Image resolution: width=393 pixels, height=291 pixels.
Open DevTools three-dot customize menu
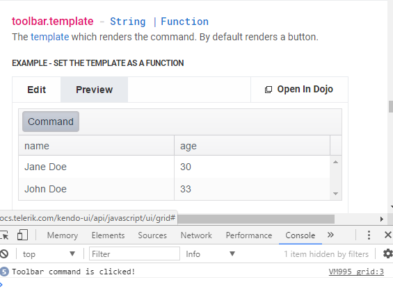click(x=369, y=235)
